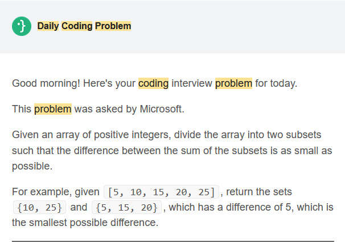Click the {10, 25} code snippet
The image size is (345, 242).
(x=39, y=207)
